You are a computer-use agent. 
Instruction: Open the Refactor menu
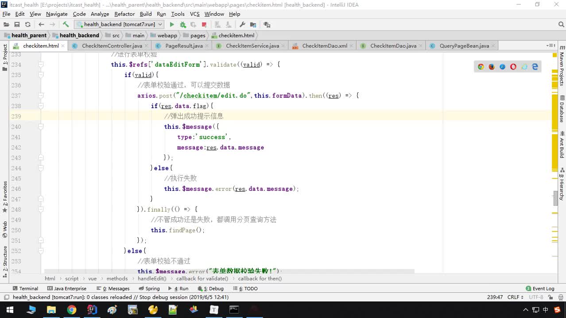pos(124,14)
